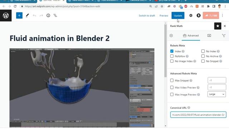Click the browser zoom magnifier icon
This screenshot has width=229, height=129.
[x=151, y=6]
